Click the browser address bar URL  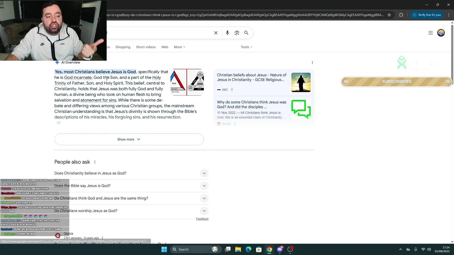click(x=245, y=15)
